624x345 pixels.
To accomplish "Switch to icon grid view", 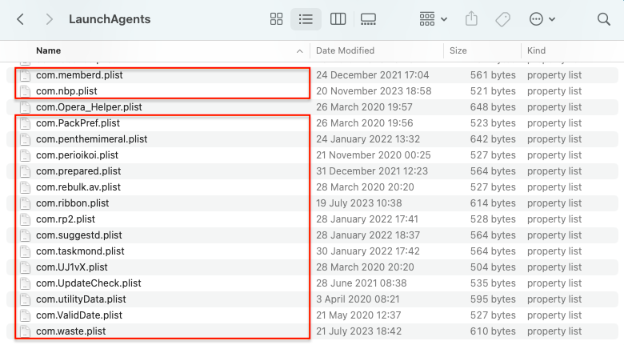I will [276, 19].
